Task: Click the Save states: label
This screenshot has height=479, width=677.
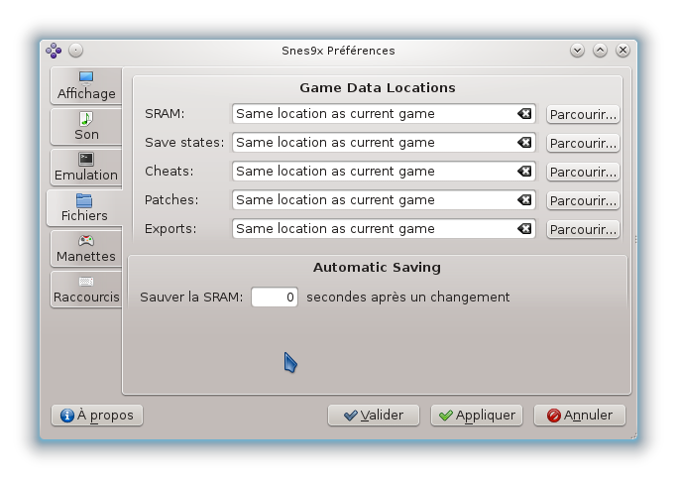Action: coord(184,142)
